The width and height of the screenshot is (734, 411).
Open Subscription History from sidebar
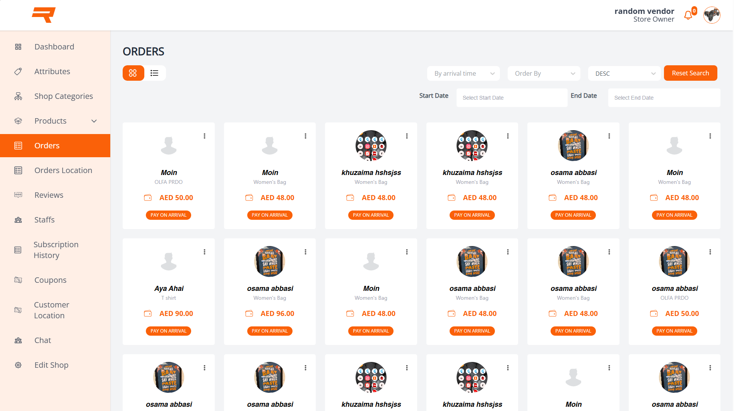coord(55,250)
